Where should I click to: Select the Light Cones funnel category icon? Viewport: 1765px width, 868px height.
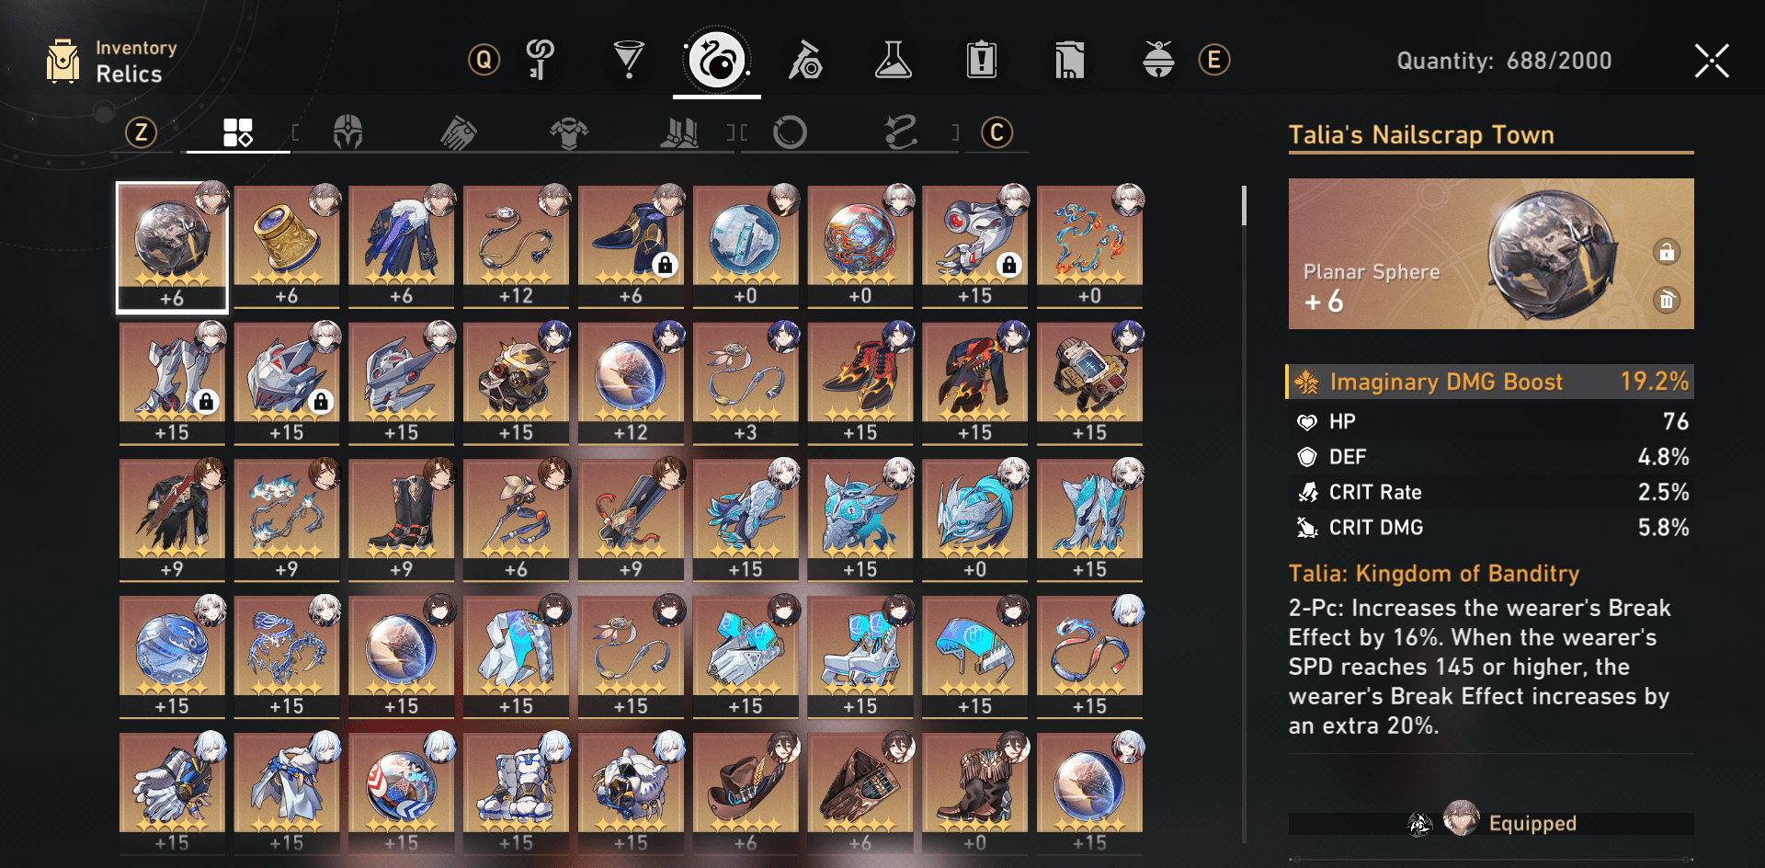[x=629, y=60]
